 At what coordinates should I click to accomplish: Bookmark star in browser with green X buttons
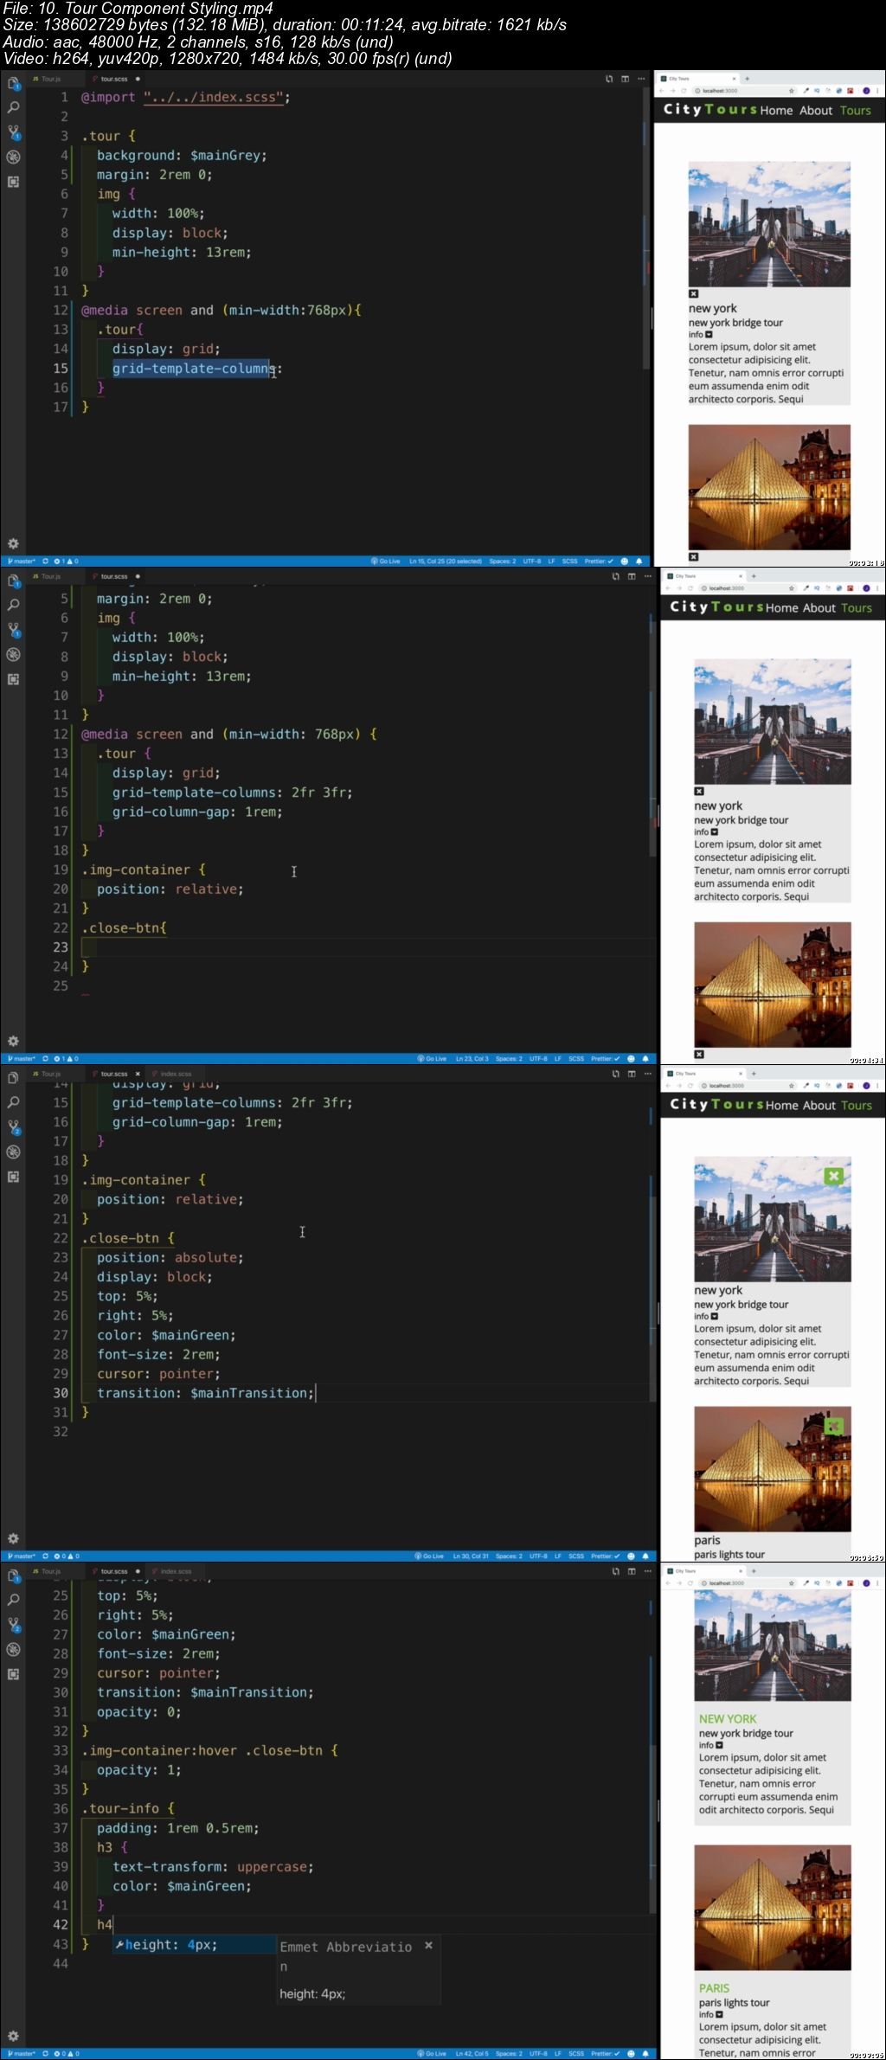[x=791, y=1085]
